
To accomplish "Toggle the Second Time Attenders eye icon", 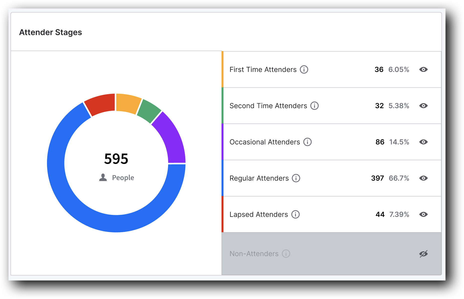I will click(423, 106).
